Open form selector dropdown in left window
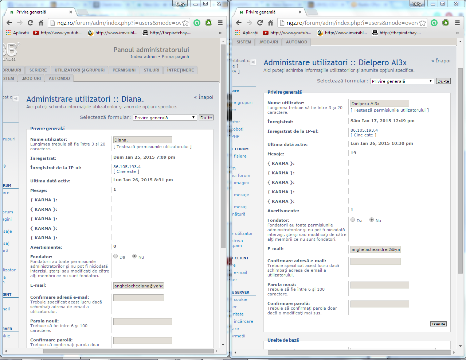Screen dimensions: 466x360 [x=165, y=118]
